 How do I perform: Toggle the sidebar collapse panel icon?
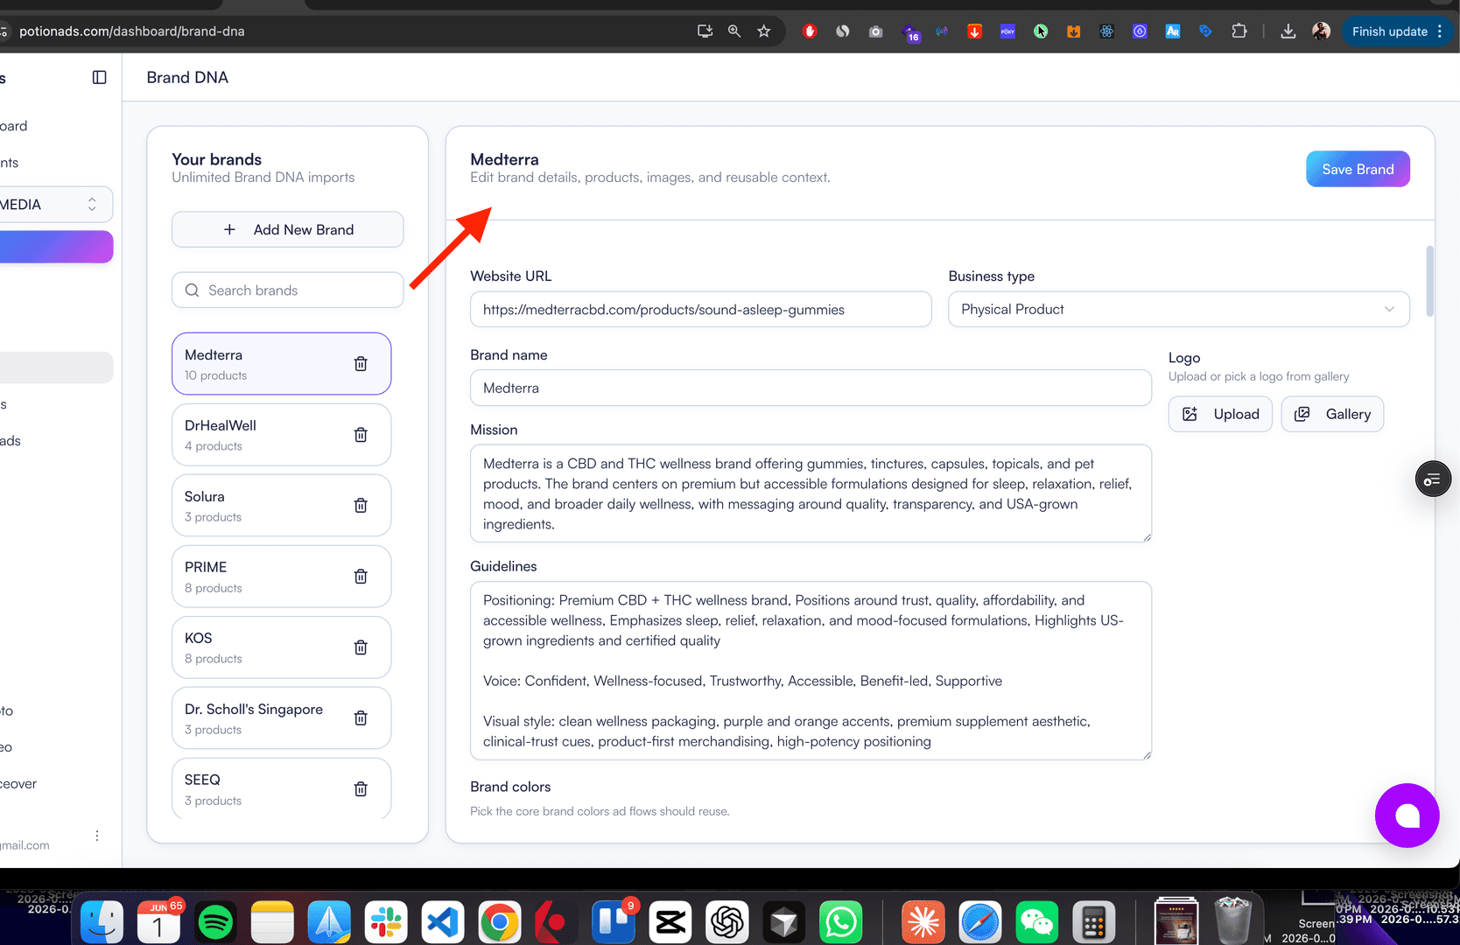click(100, 78)
